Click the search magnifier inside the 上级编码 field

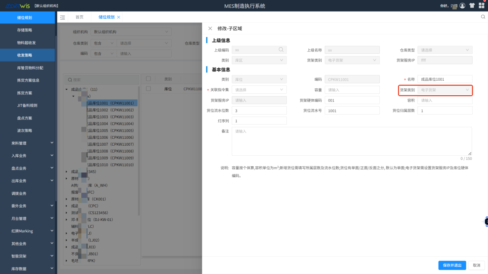281,50
